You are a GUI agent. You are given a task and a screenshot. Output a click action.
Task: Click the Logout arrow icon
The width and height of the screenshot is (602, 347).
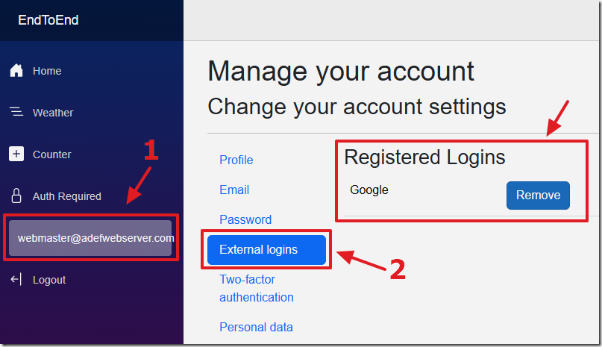pos(16,279)
